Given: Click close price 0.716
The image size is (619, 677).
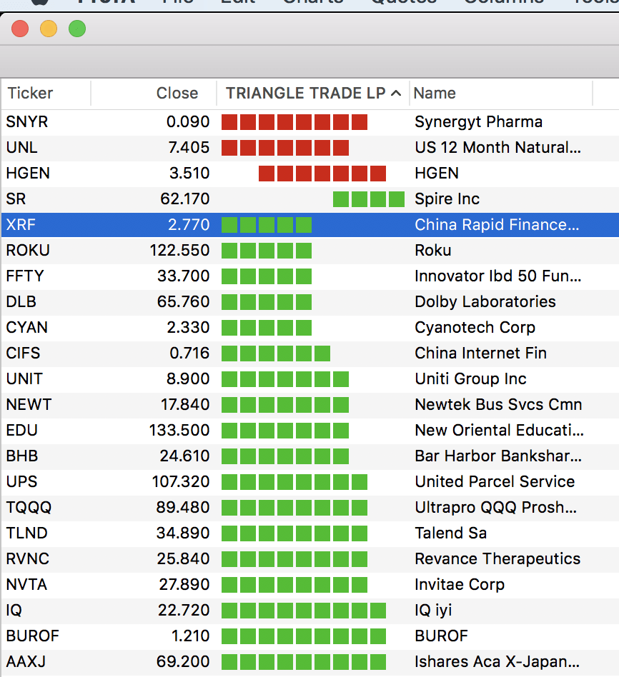Looking at the screenshot, I should (x=189, y=353).
